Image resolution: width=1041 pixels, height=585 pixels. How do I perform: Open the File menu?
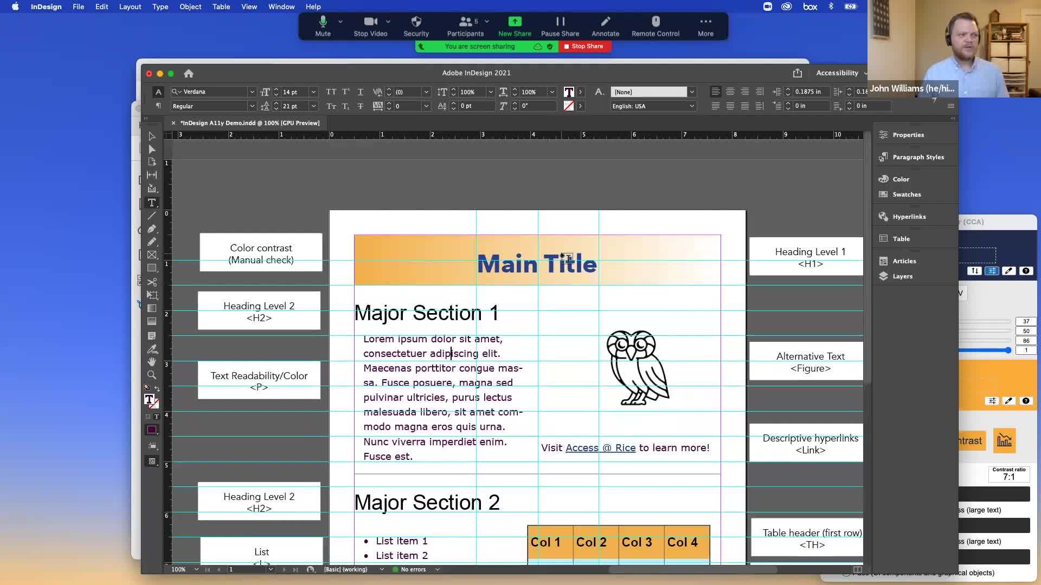79,6
